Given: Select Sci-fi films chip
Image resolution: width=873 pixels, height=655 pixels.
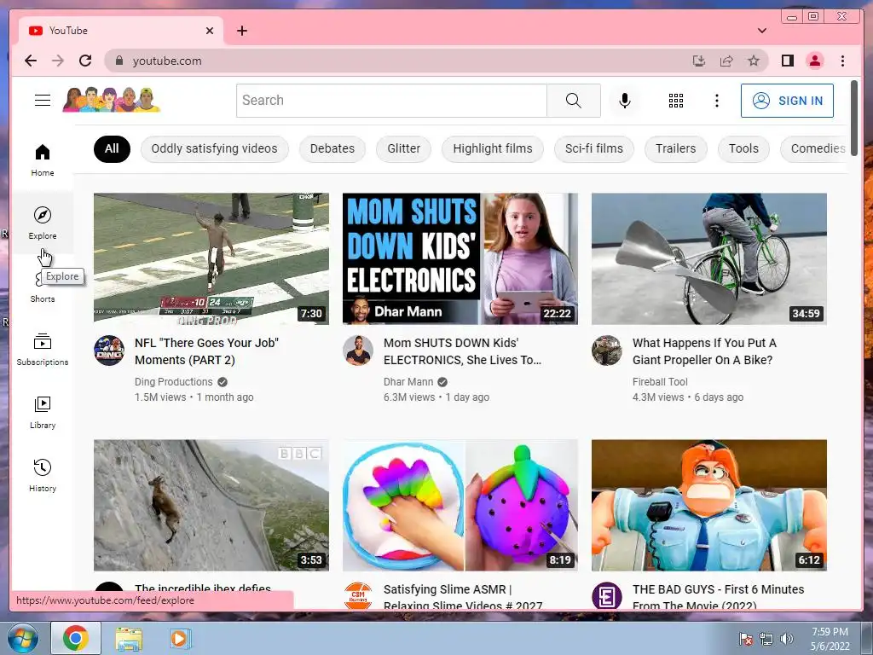Looking at the screenshot, I should (594, 148).
